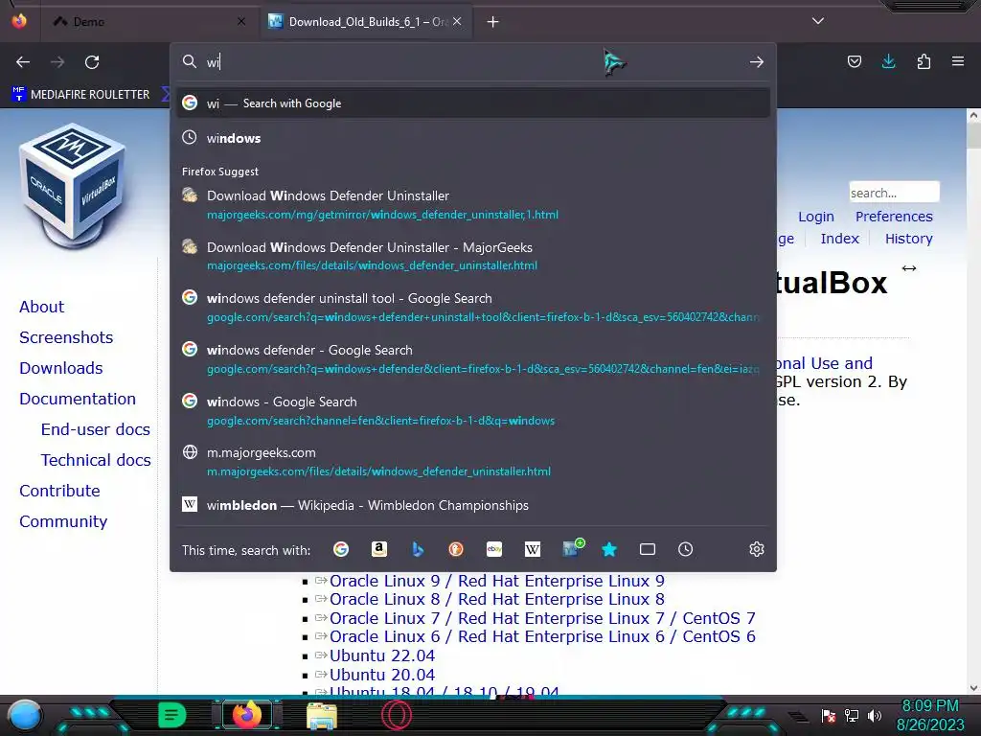Open Technical docs
Viewport: 981px width, 736px height.
[x=96, y=460]
